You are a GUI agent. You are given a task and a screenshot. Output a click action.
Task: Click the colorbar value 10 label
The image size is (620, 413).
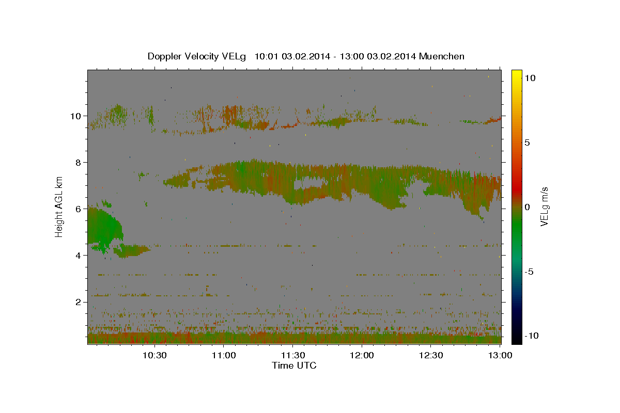pos(530,77)
